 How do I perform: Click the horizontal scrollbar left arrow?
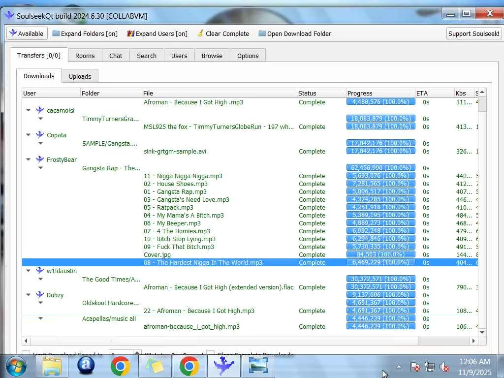coord(26,341)
